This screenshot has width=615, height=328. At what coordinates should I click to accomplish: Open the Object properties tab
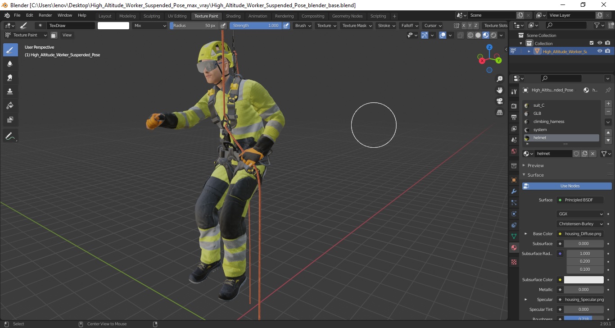(514, 180)
